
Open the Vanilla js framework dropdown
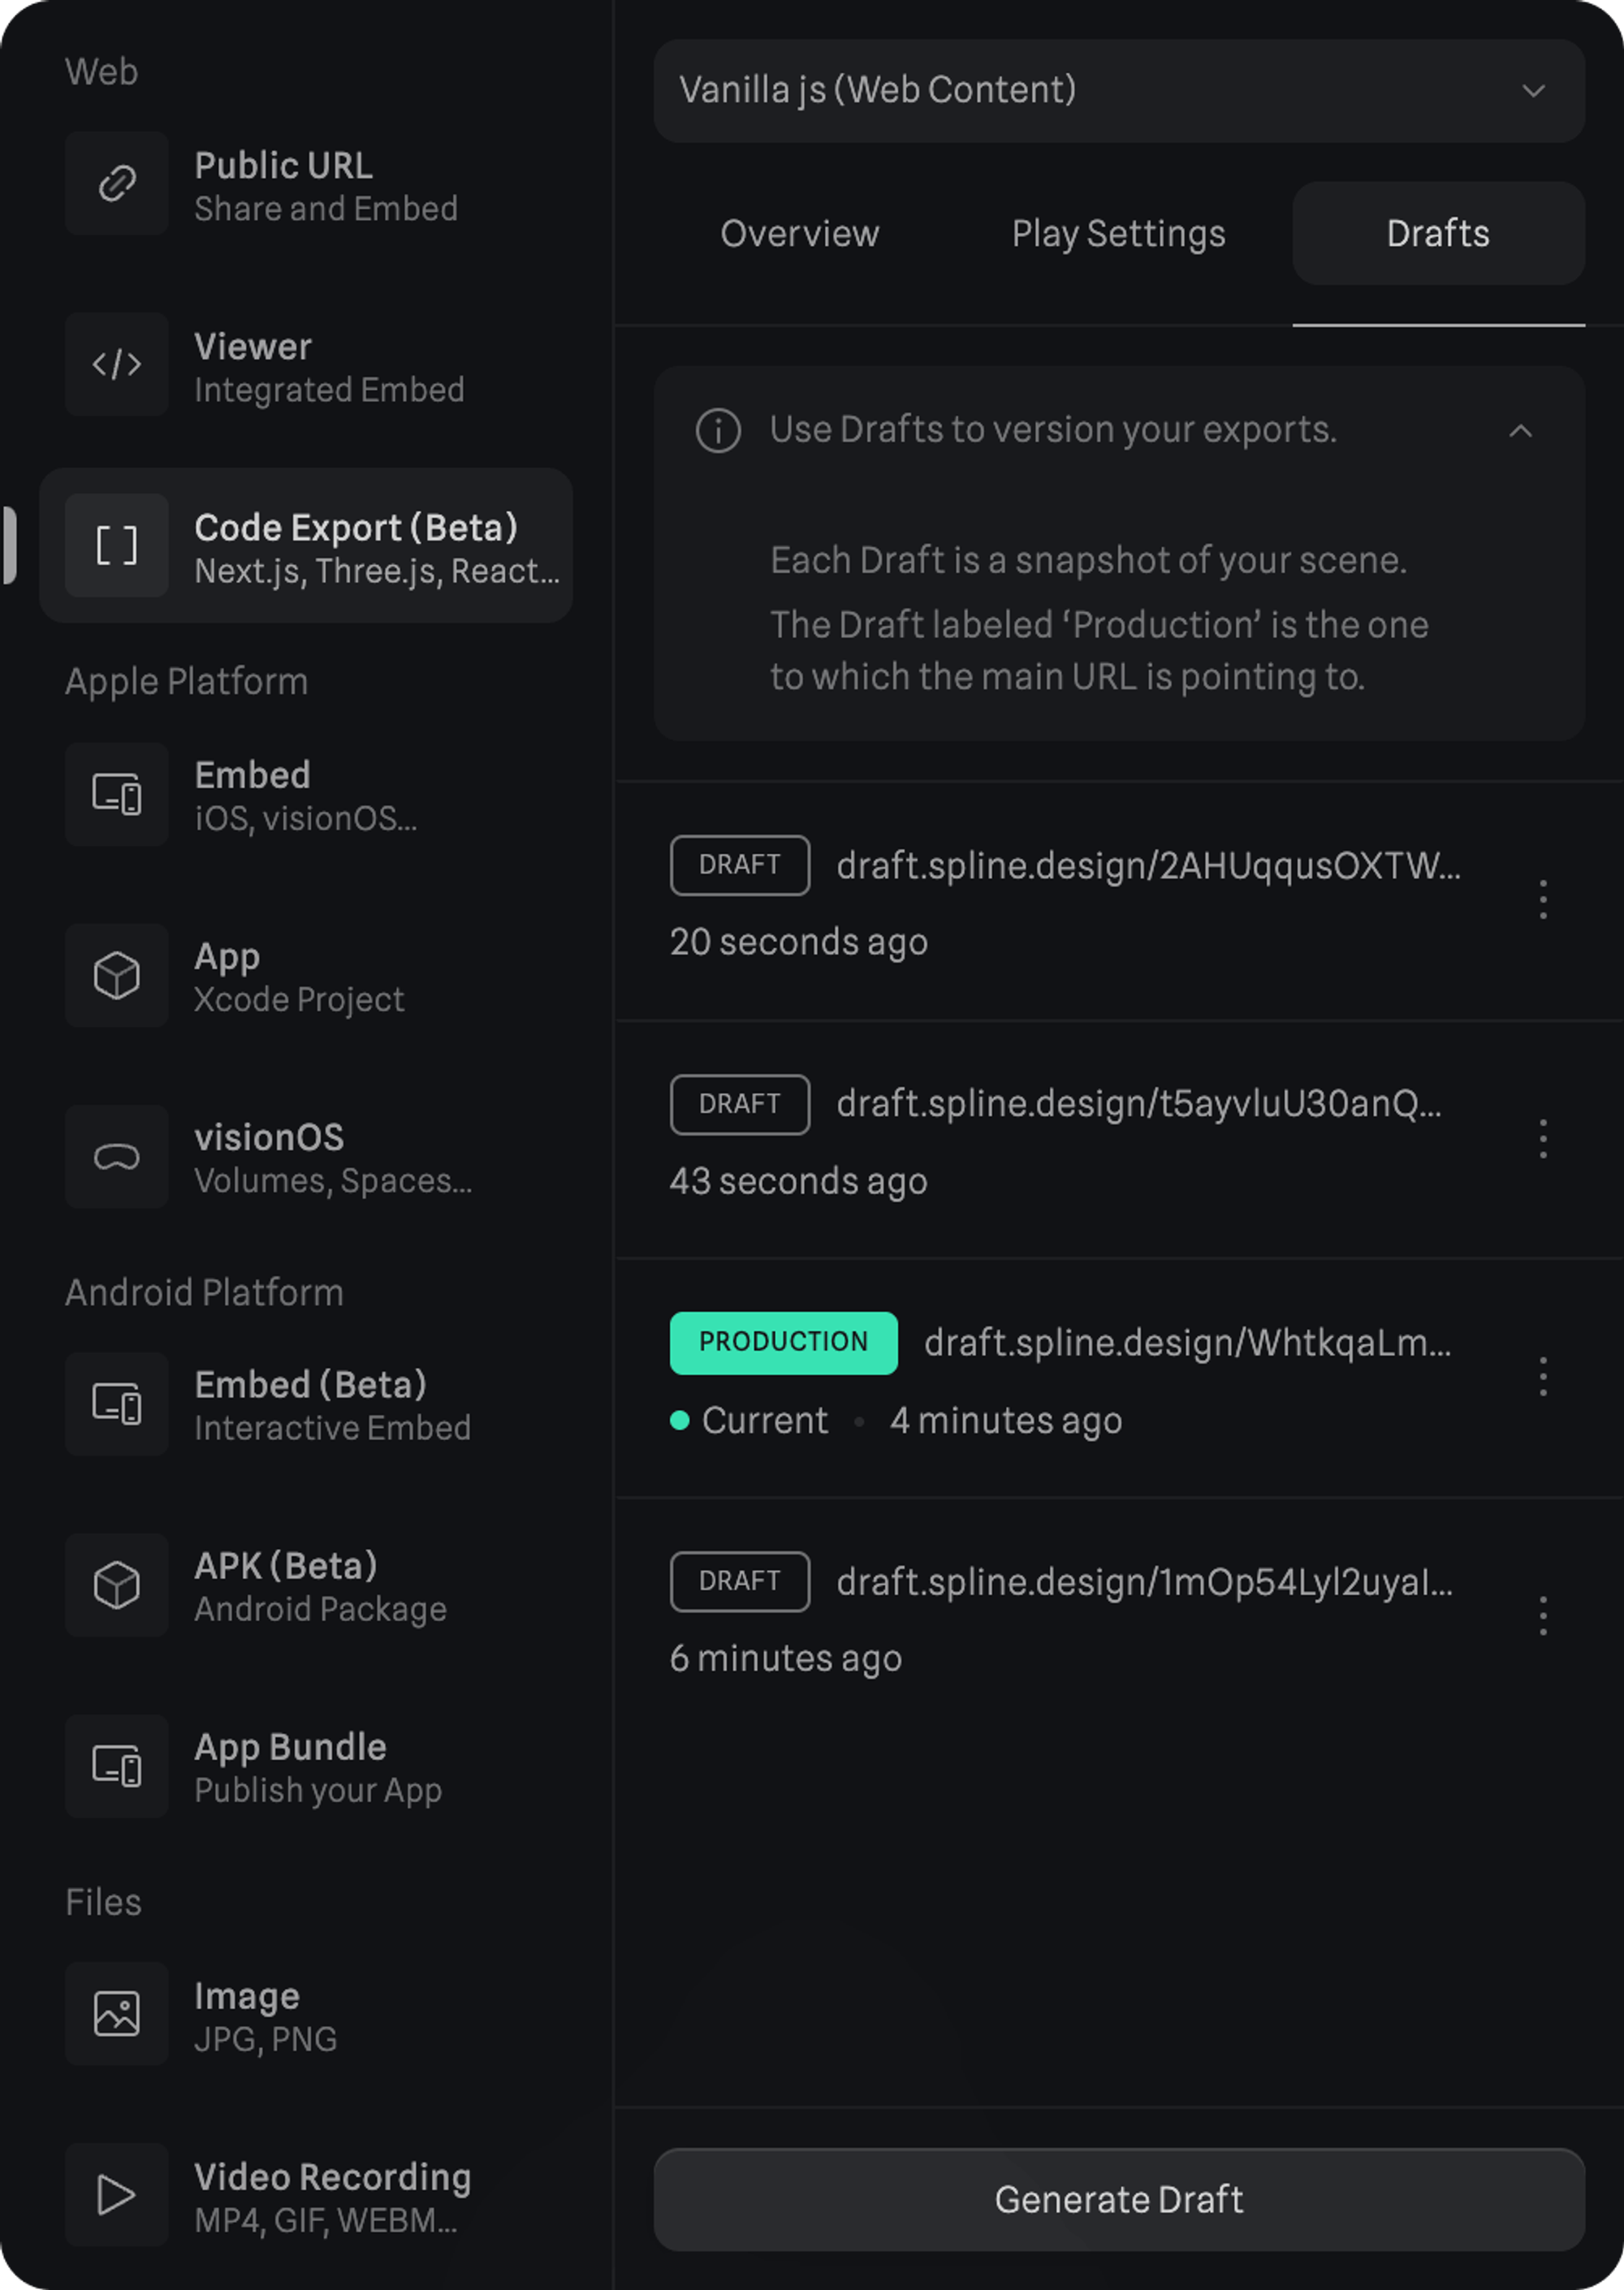coord(1118,91)
